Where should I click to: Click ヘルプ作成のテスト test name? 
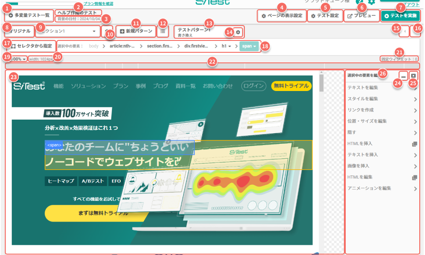[78, 13]
